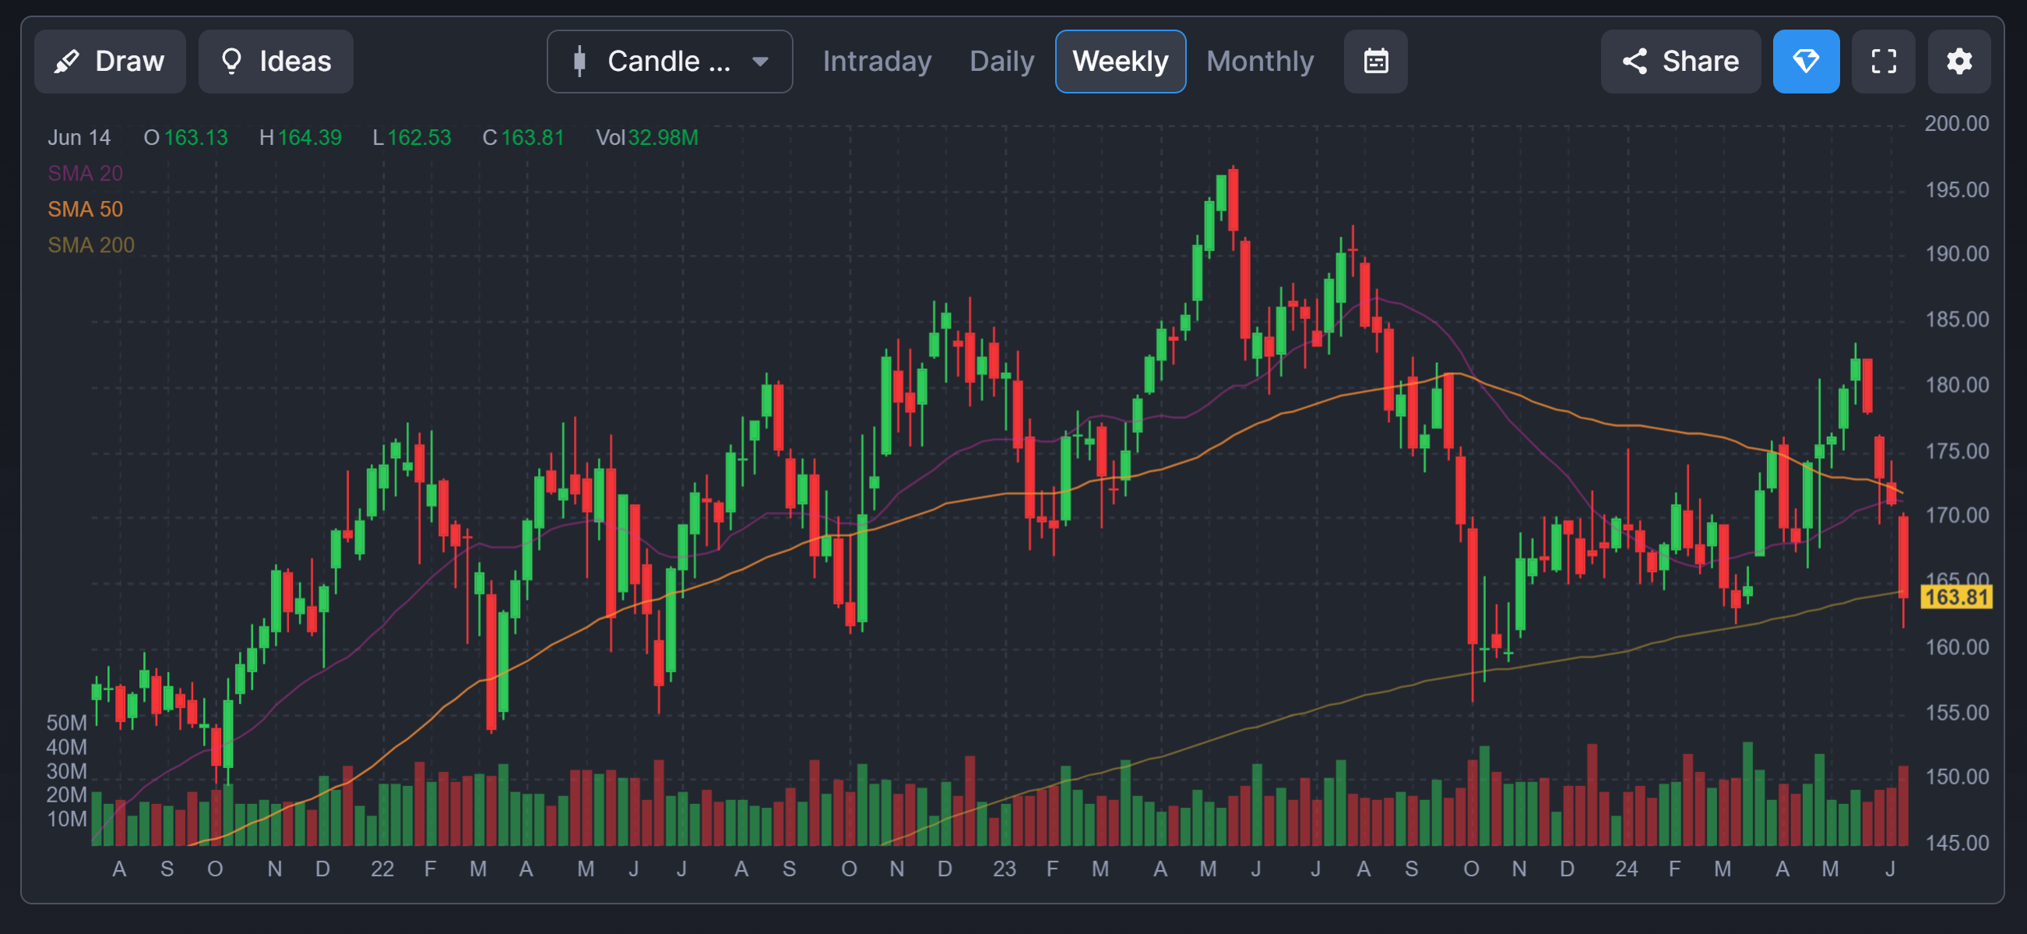Click the 195.00 price axis label
The width and height of the screenshot is (2027, 934).
[x=1956, y=189]
